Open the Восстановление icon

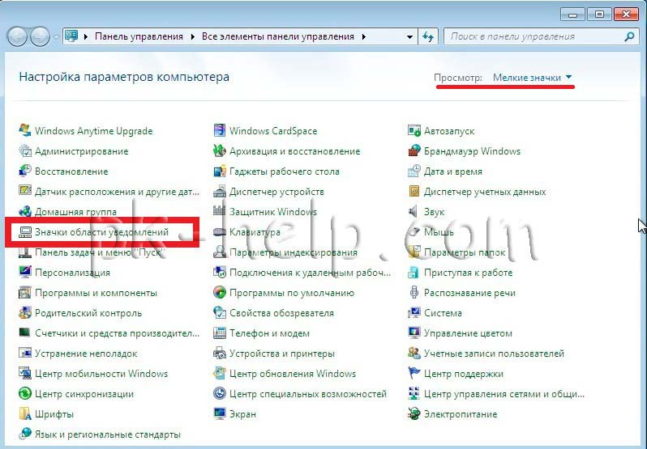25,171
